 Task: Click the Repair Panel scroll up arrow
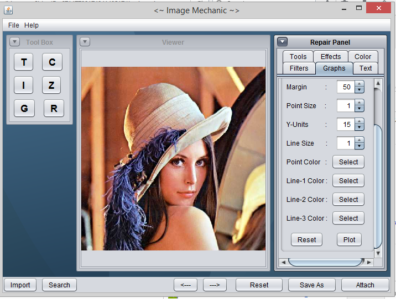pyautogui.click(x=378, y=83)
